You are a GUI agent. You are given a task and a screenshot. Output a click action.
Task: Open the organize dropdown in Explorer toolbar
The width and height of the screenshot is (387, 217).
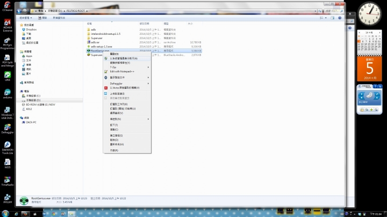click(x=26, y=18)
